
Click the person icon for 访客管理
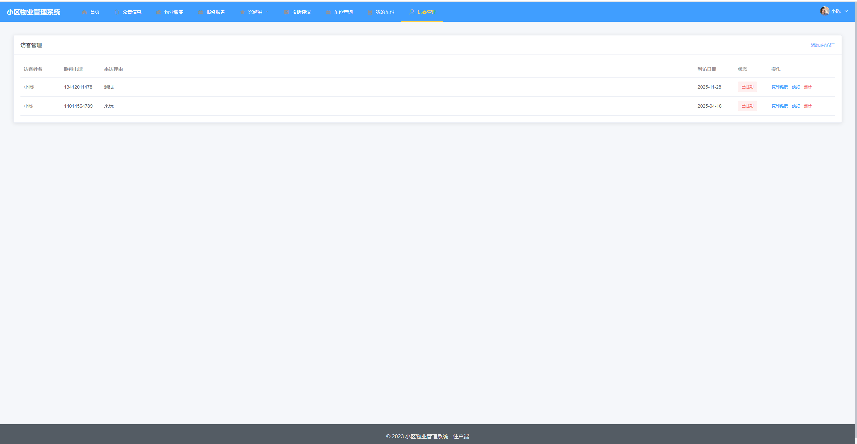[412, 12]
